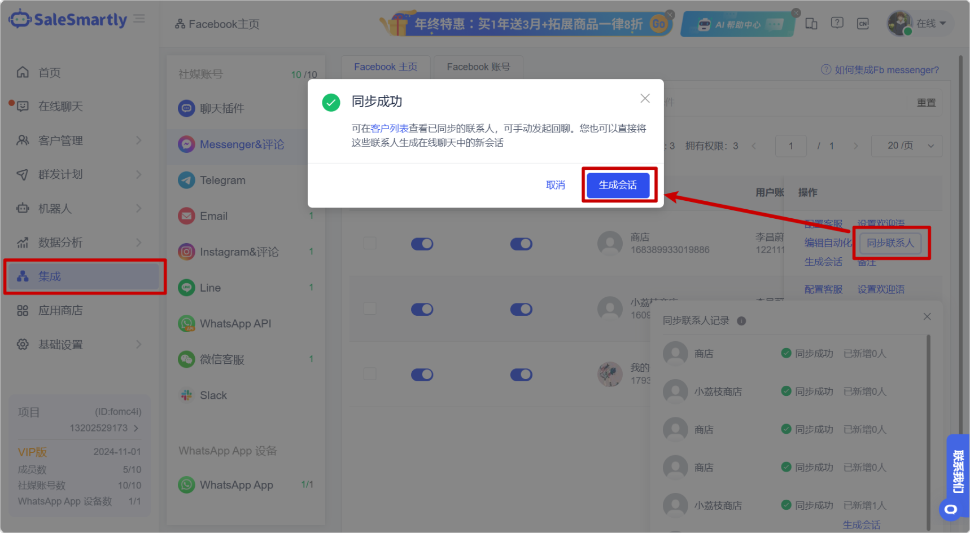Expand the 机器人 submenu chevron
The height and width of the screenshot is (533, 970).
pos(139,208)
